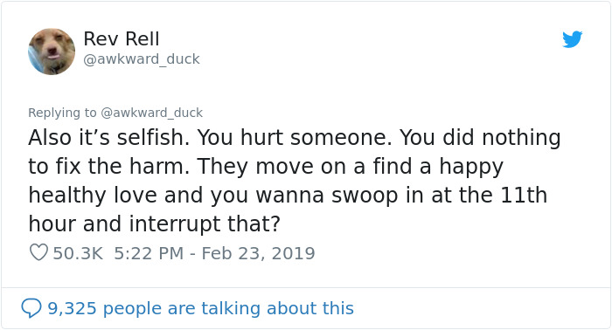The width and height of the screenshot is (612, 330).
Task: Open replies via the speech bubble icon
Action: pos(31,308)
